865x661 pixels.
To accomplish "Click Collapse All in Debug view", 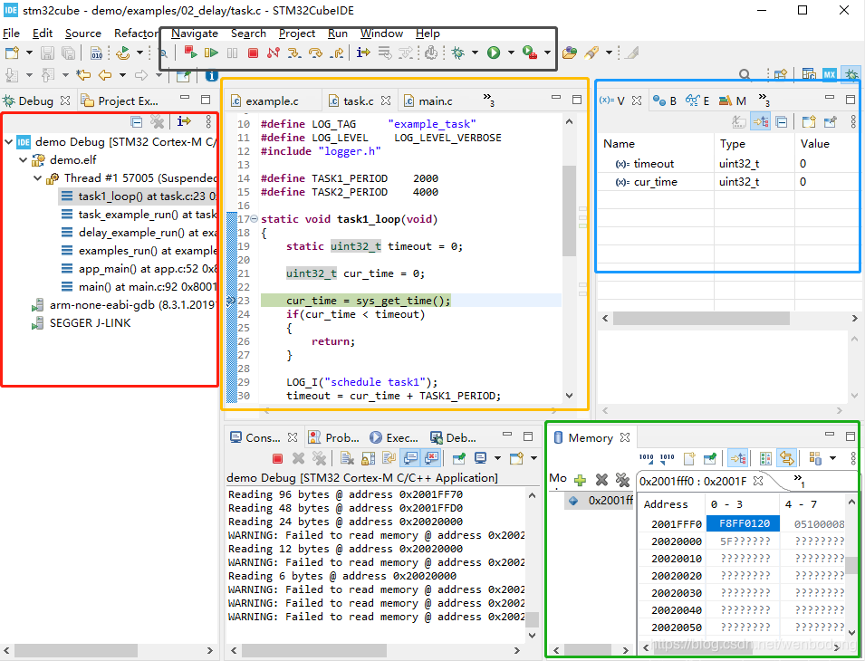I will coord(136,122).
